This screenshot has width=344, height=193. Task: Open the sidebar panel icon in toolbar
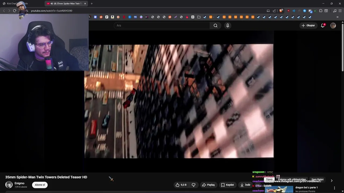click(x=326, y=11)
